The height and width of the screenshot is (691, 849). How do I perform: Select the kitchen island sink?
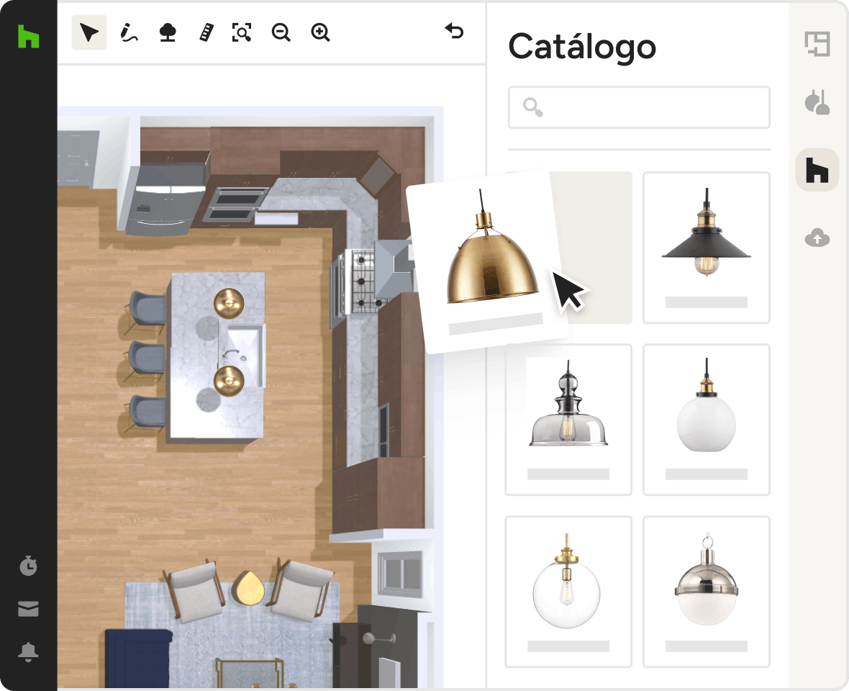[x=242, y=356]
